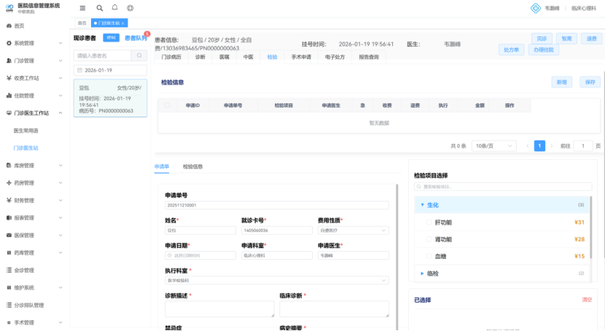
Task: Toggle the hamburger menu to collapse sidebar
Action: click(x=82, y=8)
